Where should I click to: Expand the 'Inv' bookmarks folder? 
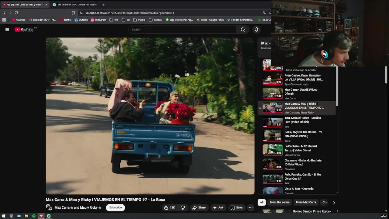[x=126, y=20]
